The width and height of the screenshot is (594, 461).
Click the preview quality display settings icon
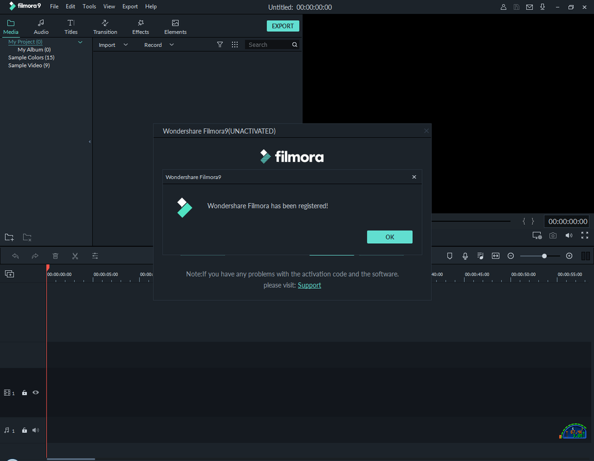point(537,236)
